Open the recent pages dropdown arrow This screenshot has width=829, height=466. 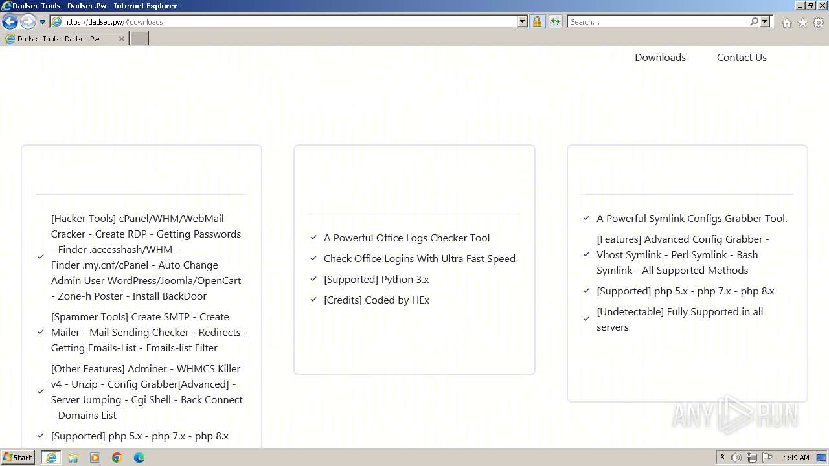[42, 21]
